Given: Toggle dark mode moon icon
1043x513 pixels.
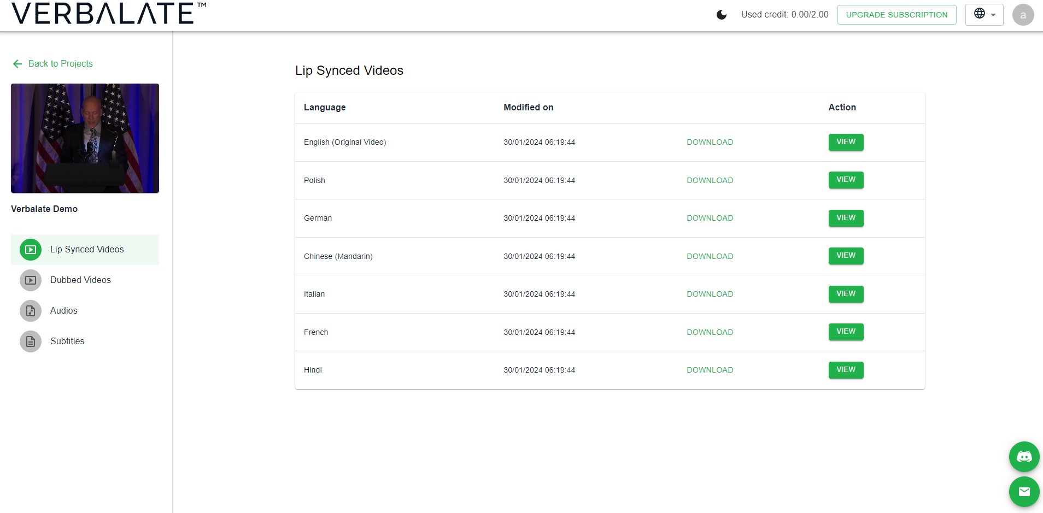Looking at the screenshot, I should (722, 15).
